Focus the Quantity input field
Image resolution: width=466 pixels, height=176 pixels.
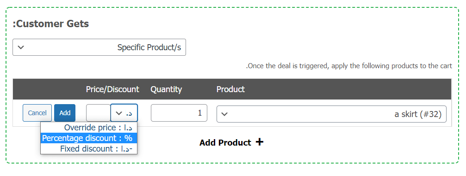[x=179, y=113]
